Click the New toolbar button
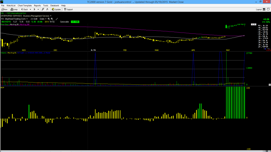 click(4, 9)
